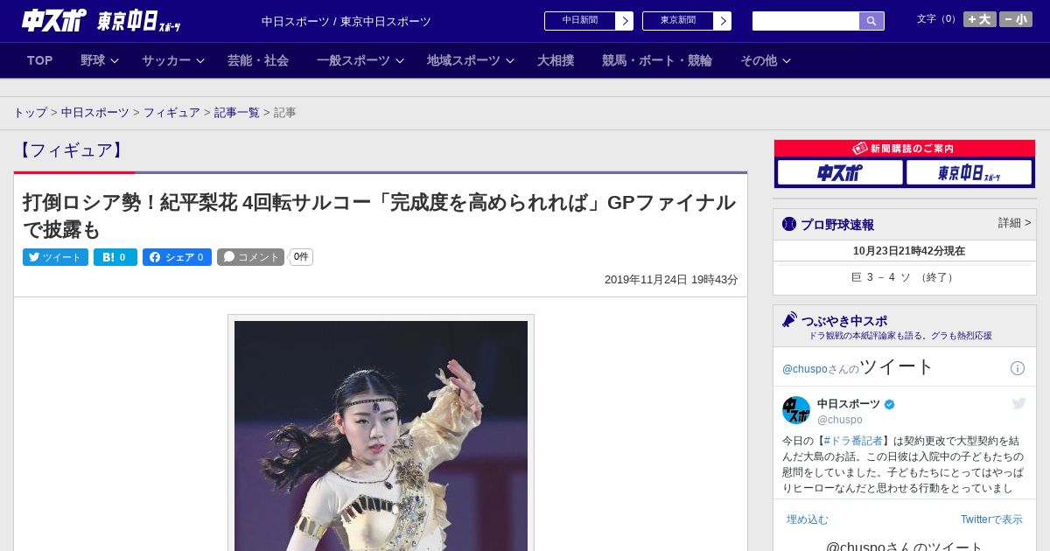Expand the 地域スポーツ menu

click(470, 60)
